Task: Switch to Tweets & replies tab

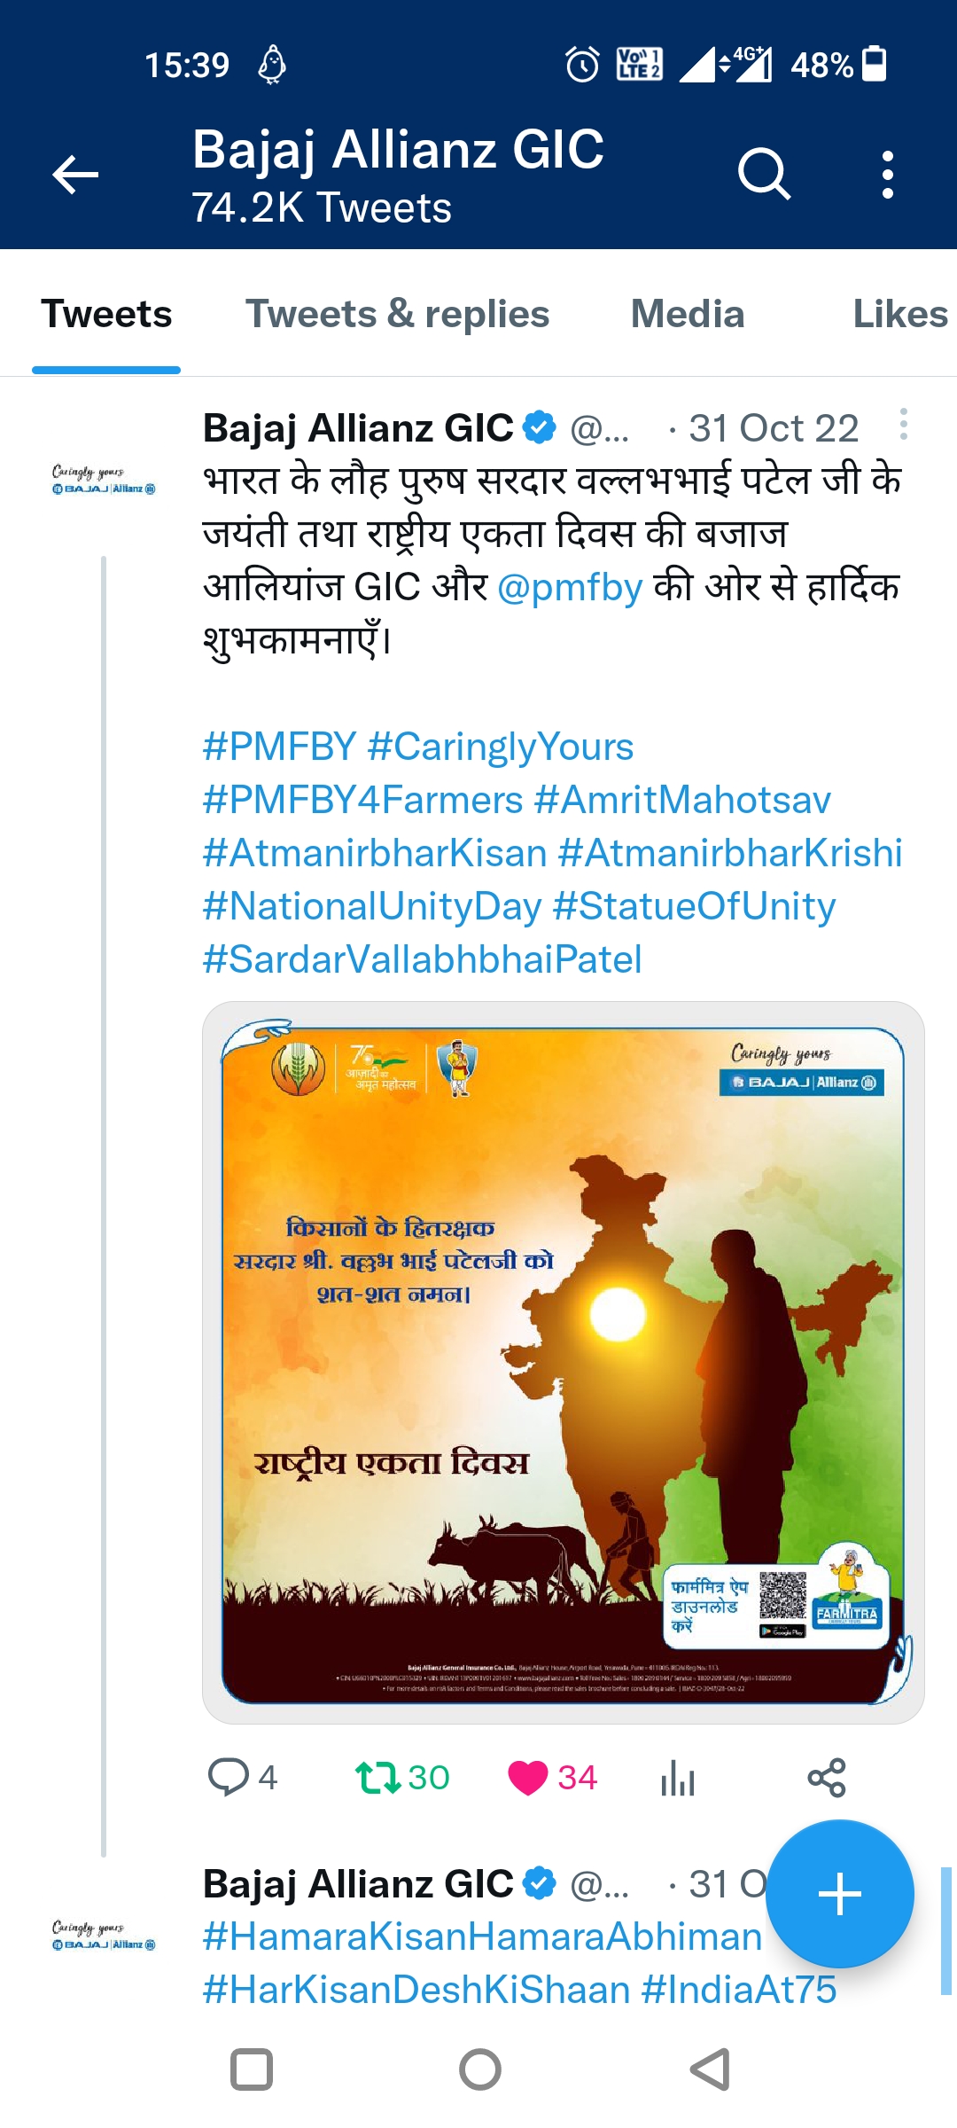Action: (397, 315)
